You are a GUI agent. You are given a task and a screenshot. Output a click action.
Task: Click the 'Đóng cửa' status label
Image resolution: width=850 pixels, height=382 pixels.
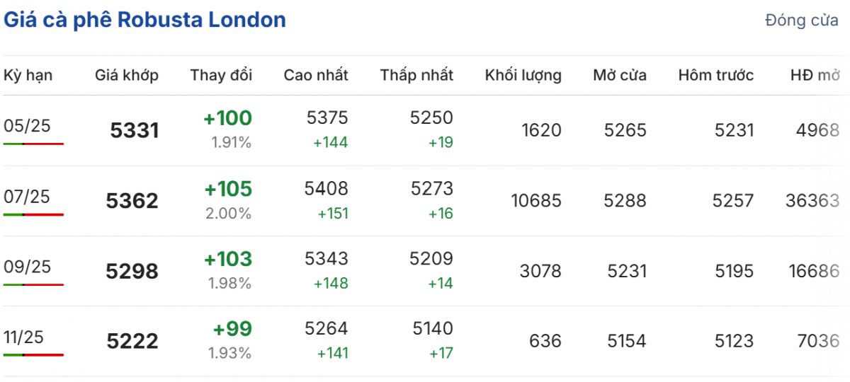point(801,21)
